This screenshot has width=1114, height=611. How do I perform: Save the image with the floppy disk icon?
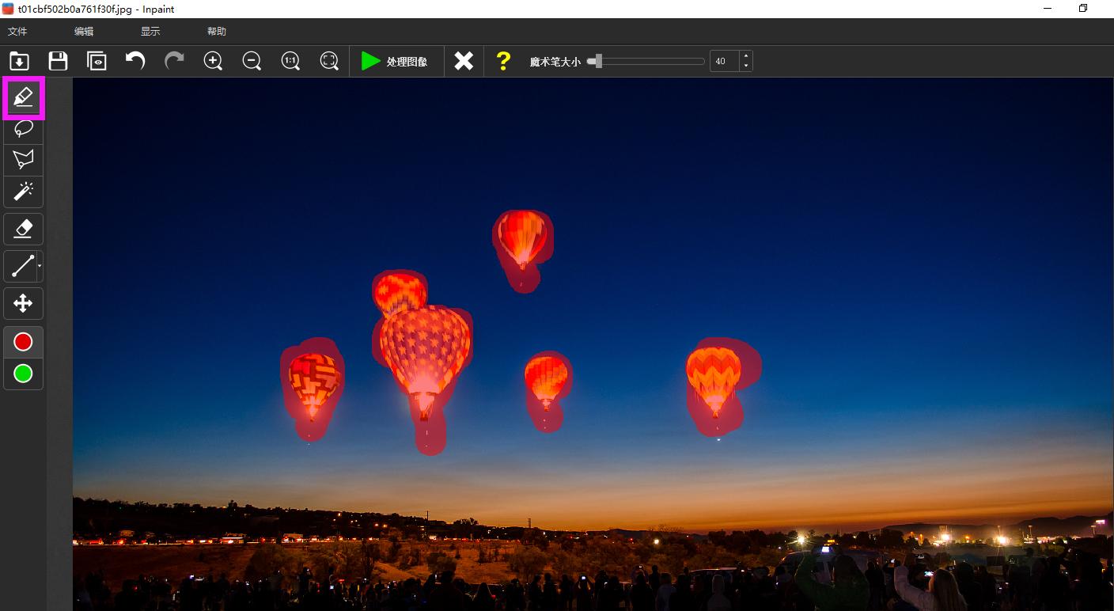(58, 61)
